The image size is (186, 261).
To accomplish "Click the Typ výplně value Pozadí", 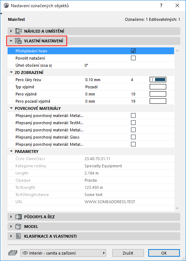I will pyautogui.click(x=91, y=87).
